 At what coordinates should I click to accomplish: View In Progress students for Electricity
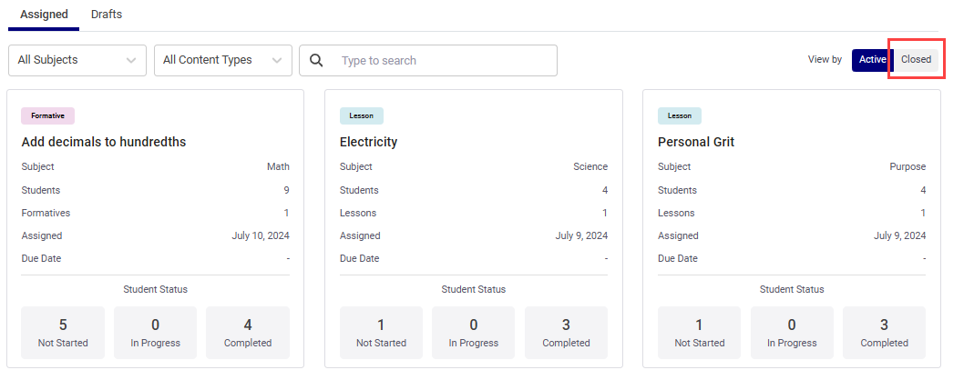[x=473, y=332]
